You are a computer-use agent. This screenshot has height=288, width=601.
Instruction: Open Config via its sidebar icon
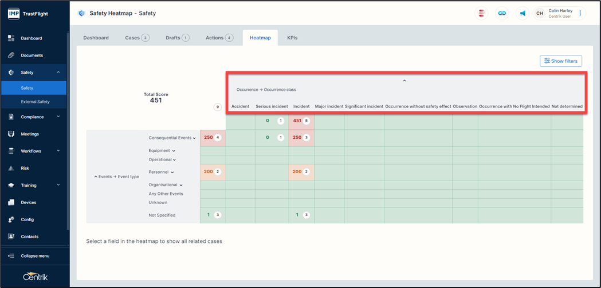click(x=11, y=219)
